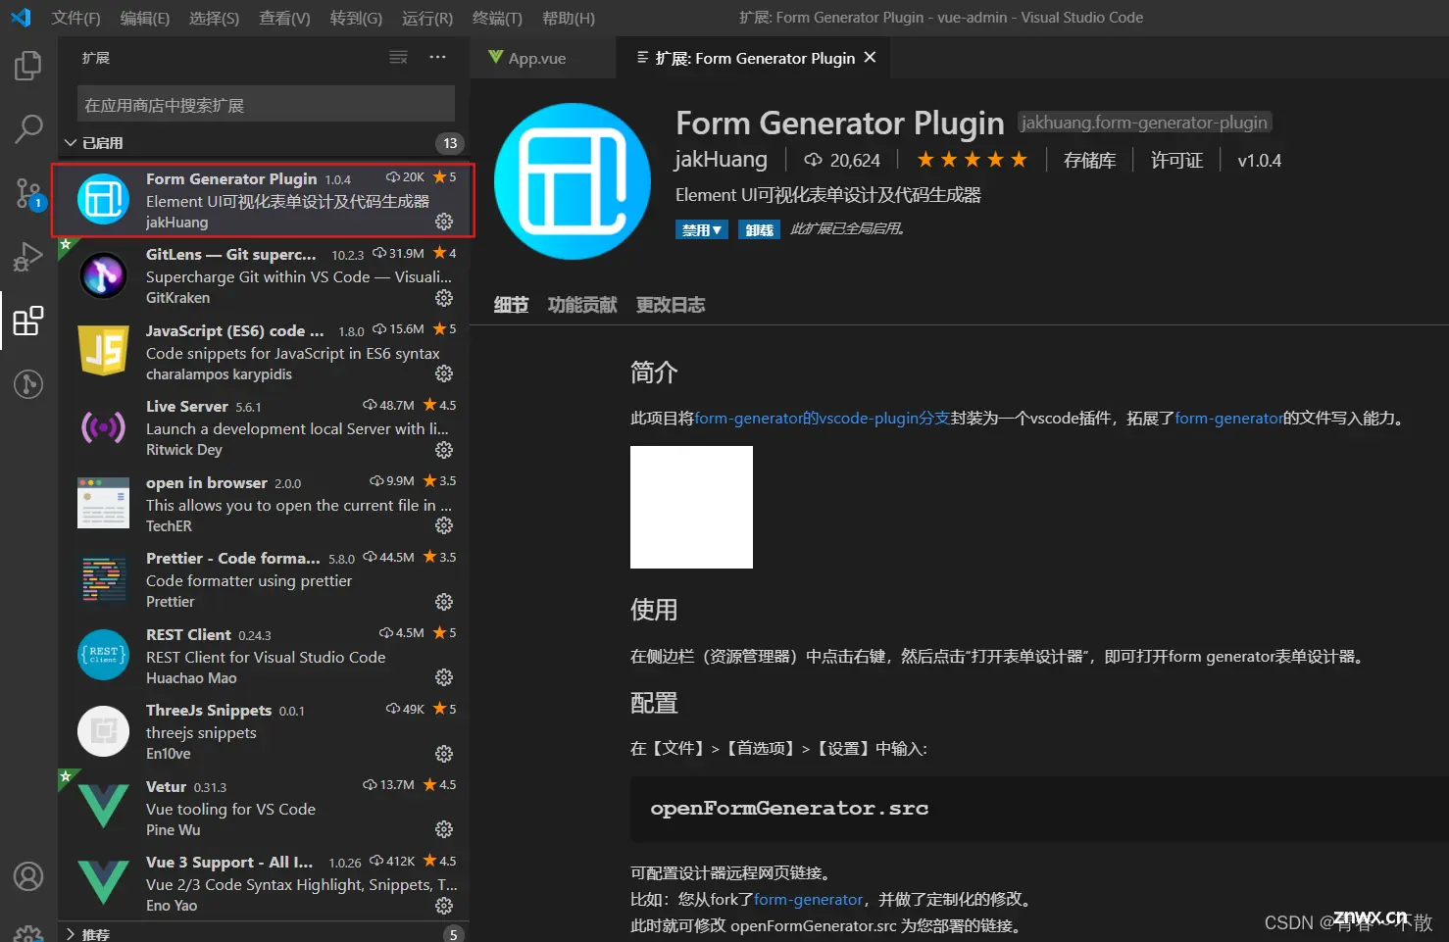Open gear menu for Form Generator Plugin
Image resolution: width=1449 pixels, height=942 pixels.
[444, 222]
